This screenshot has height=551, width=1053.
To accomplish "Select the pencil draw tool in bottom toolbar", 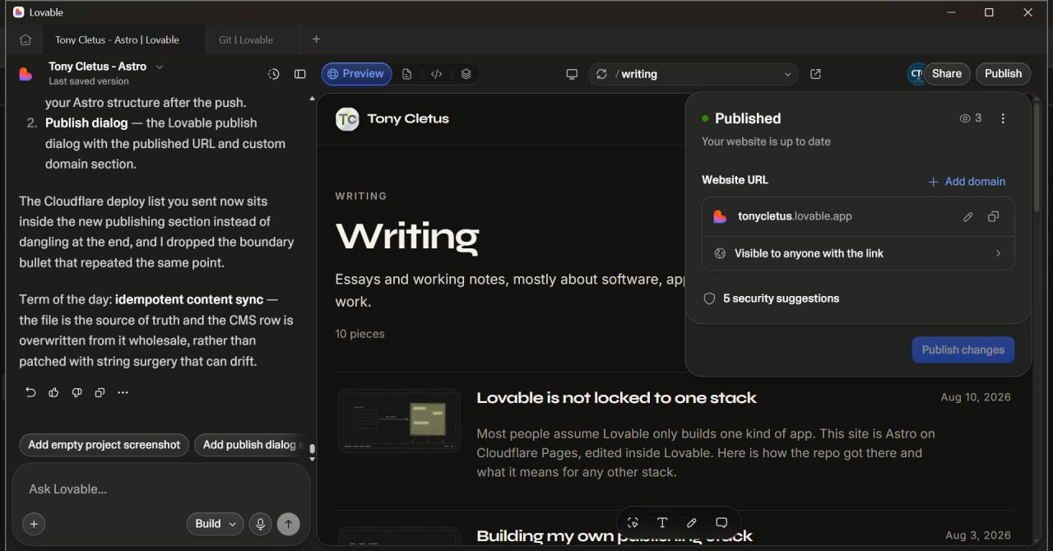I will [692, 523].
